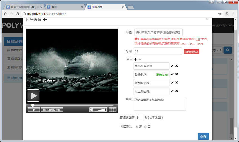Click the blue search magnifier button
The width and height of the screenshot is (239, 142).
[x=227, y=50]
